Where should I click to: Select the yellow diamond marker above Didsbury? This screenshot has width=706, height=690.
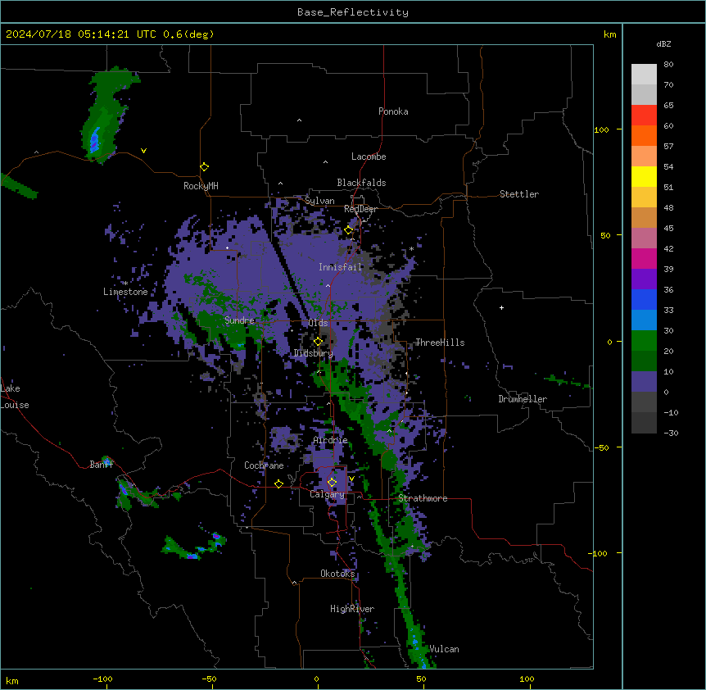[x=318, y=342]
